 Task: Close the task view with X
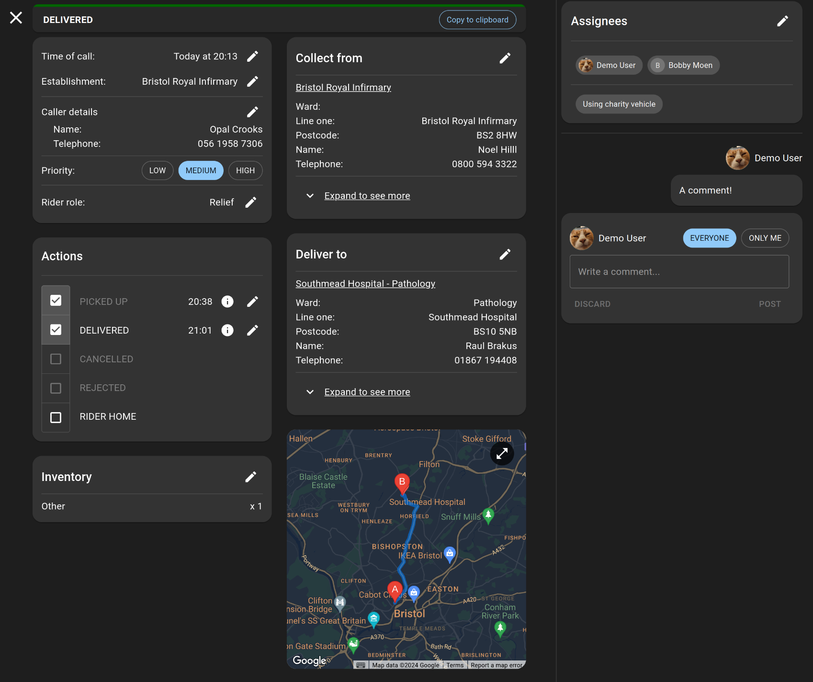click(x=16, y=18)
